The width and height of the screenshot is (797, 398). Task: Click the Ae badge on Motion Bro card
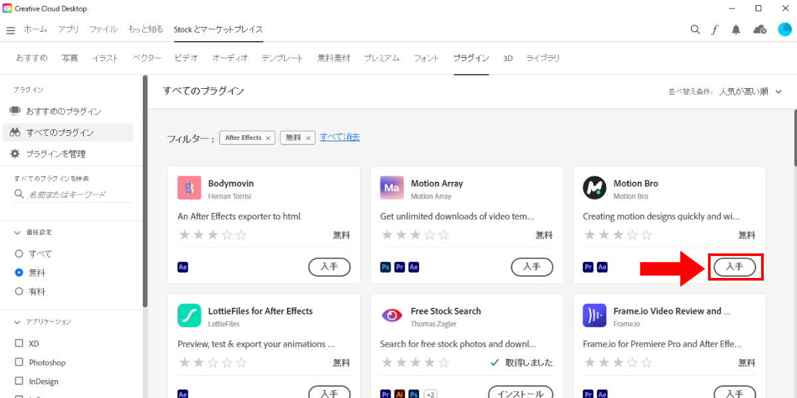pos(602,267)
